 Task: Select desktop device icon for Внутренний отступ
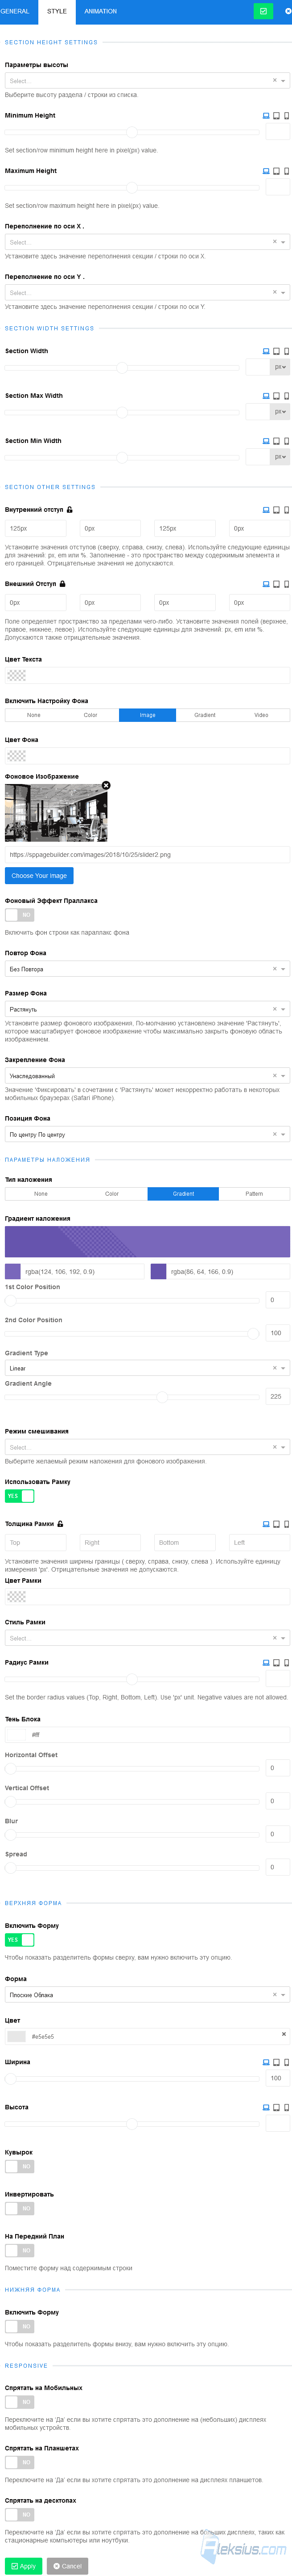click(266, 510)
